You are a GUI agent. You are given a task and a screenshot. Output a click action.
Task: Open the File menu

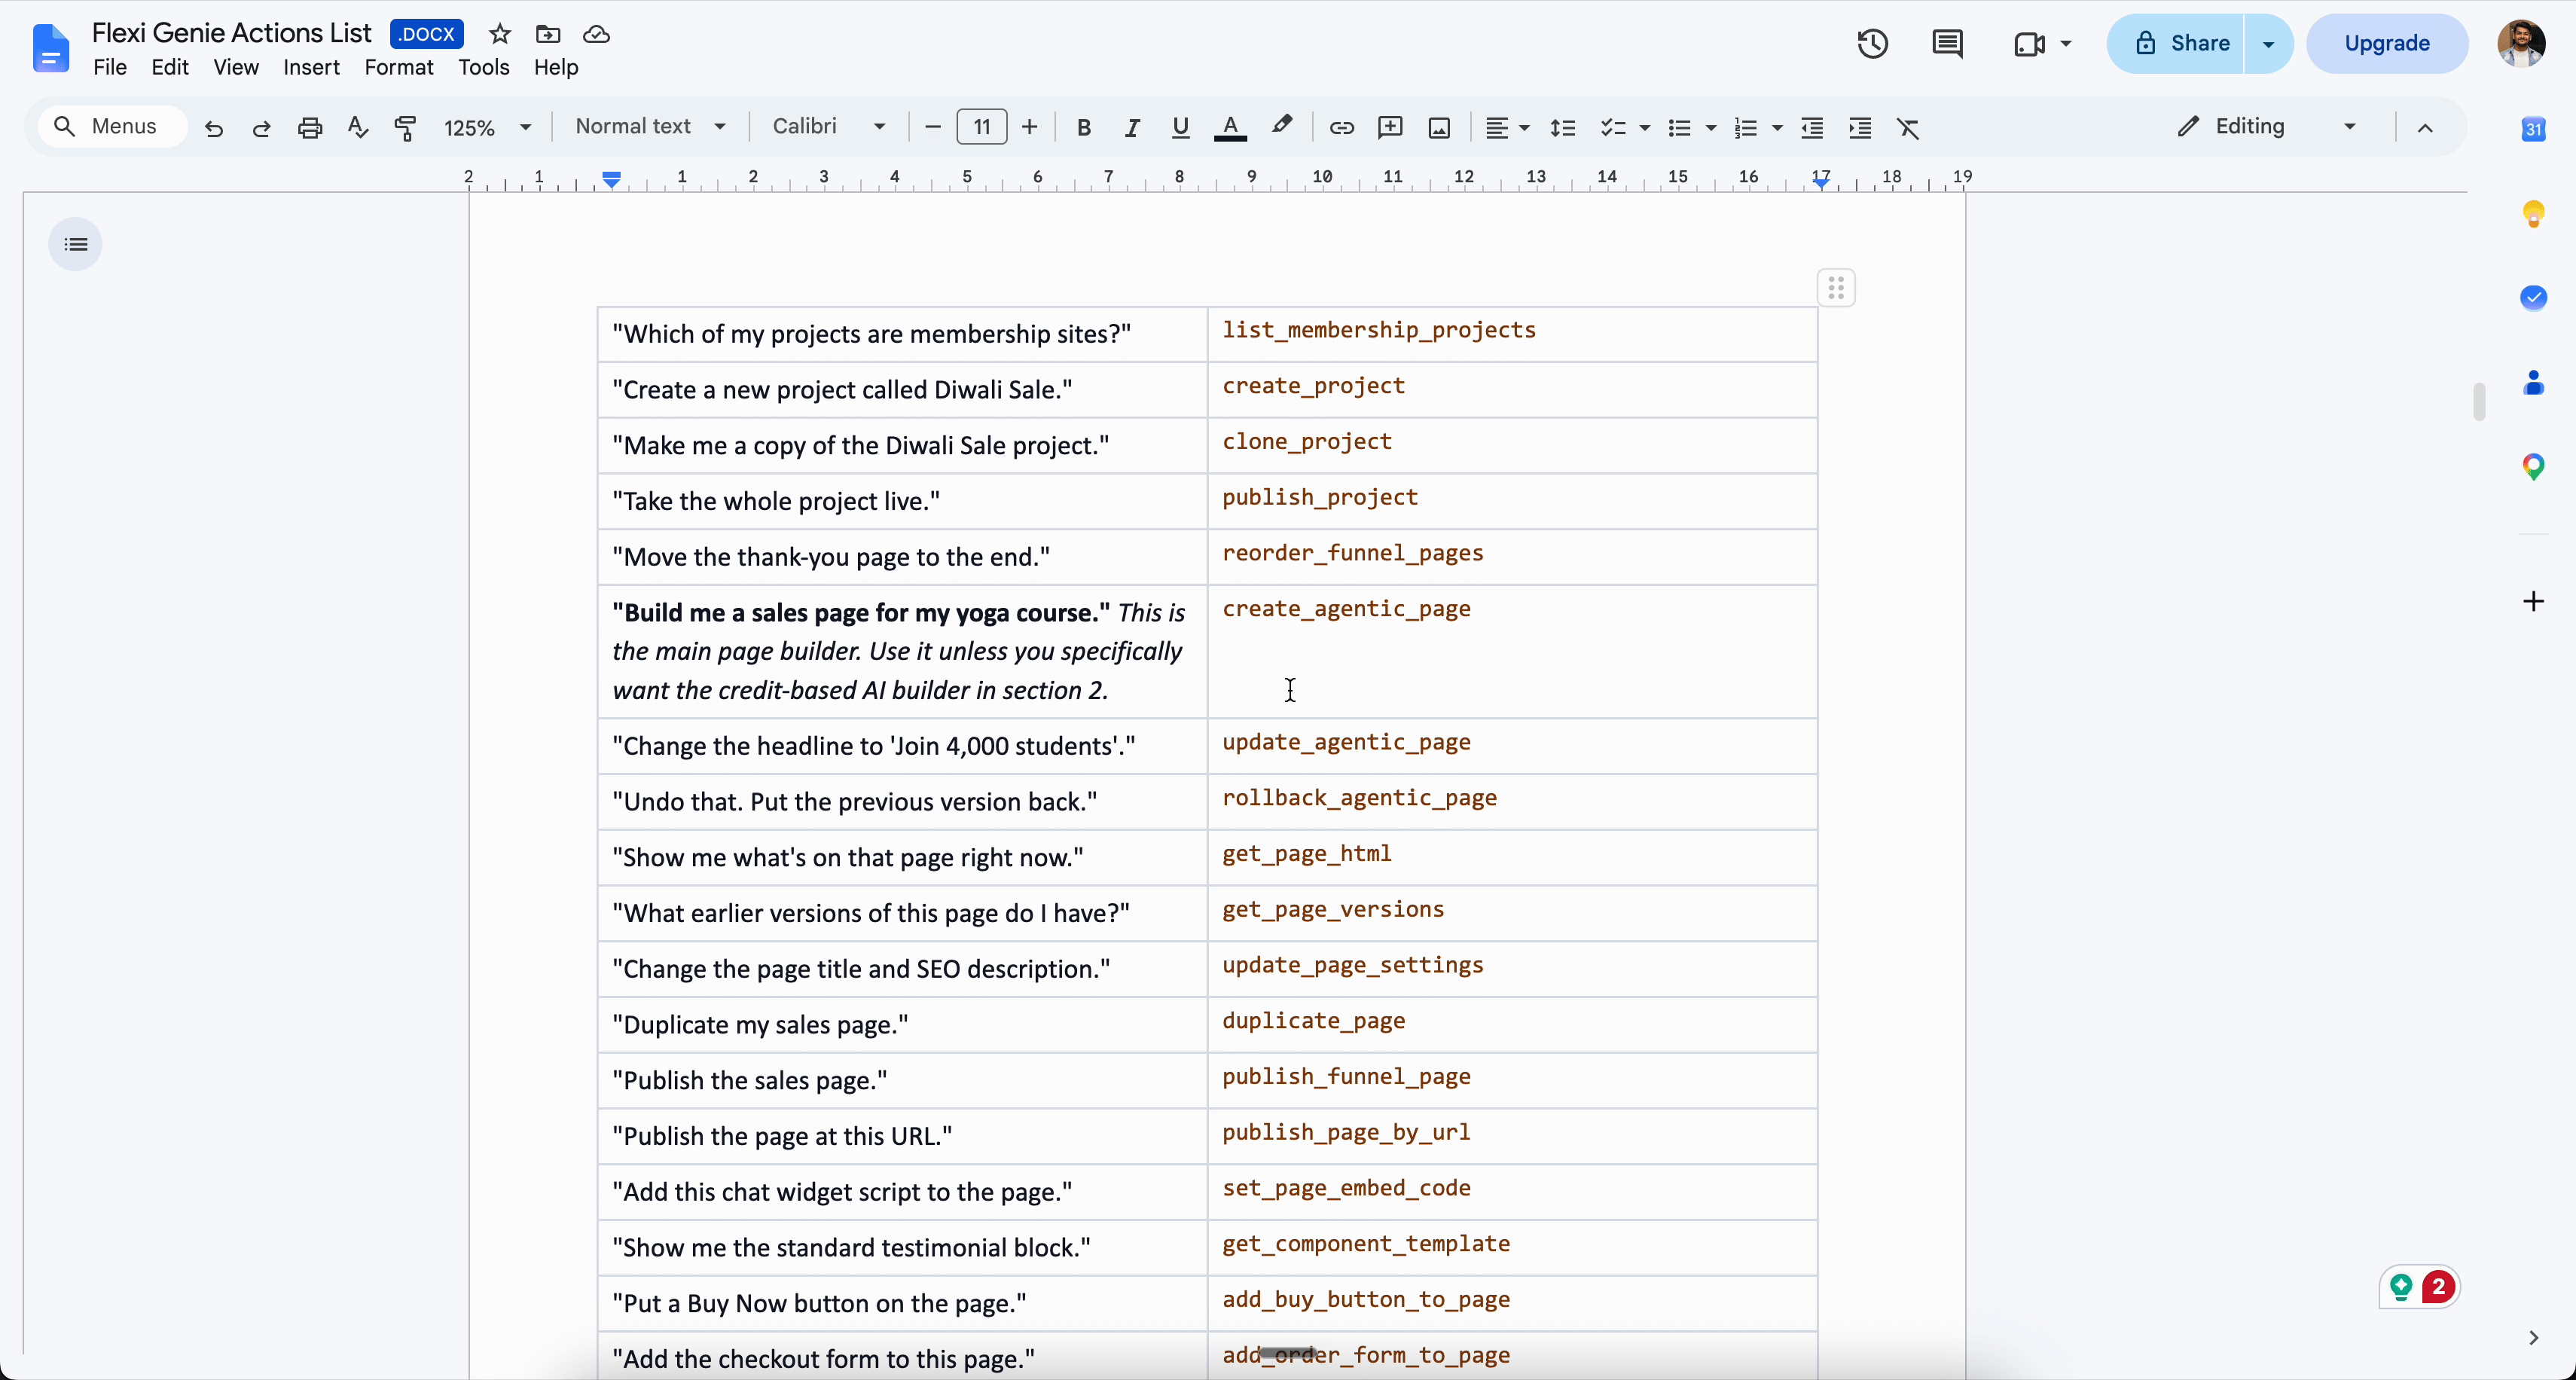(x=110, y=68)
